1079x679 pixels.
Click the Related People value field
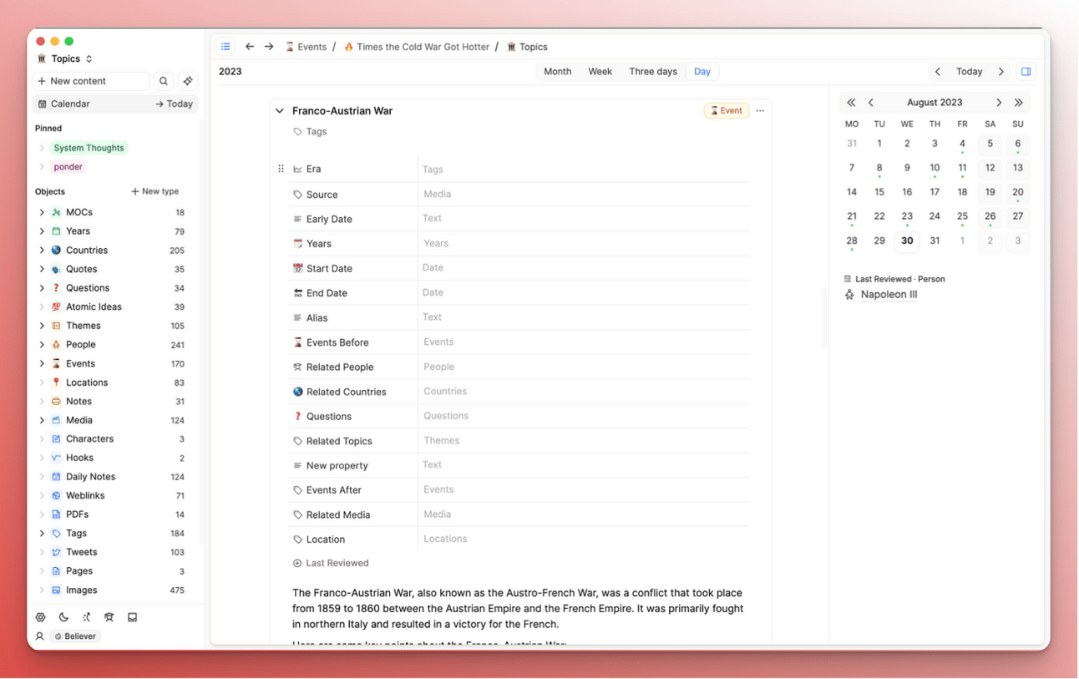click(584, 367)
